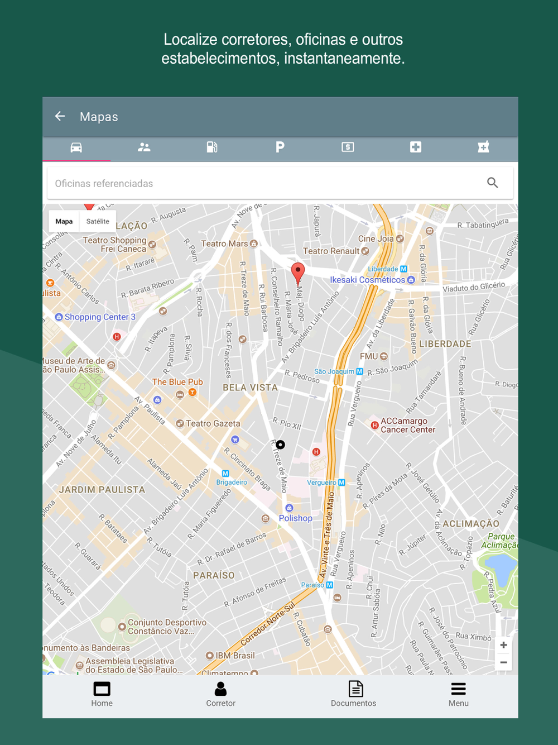
Task: Click the BELA VISTA neighborhood label
Action: click(250, 388)
